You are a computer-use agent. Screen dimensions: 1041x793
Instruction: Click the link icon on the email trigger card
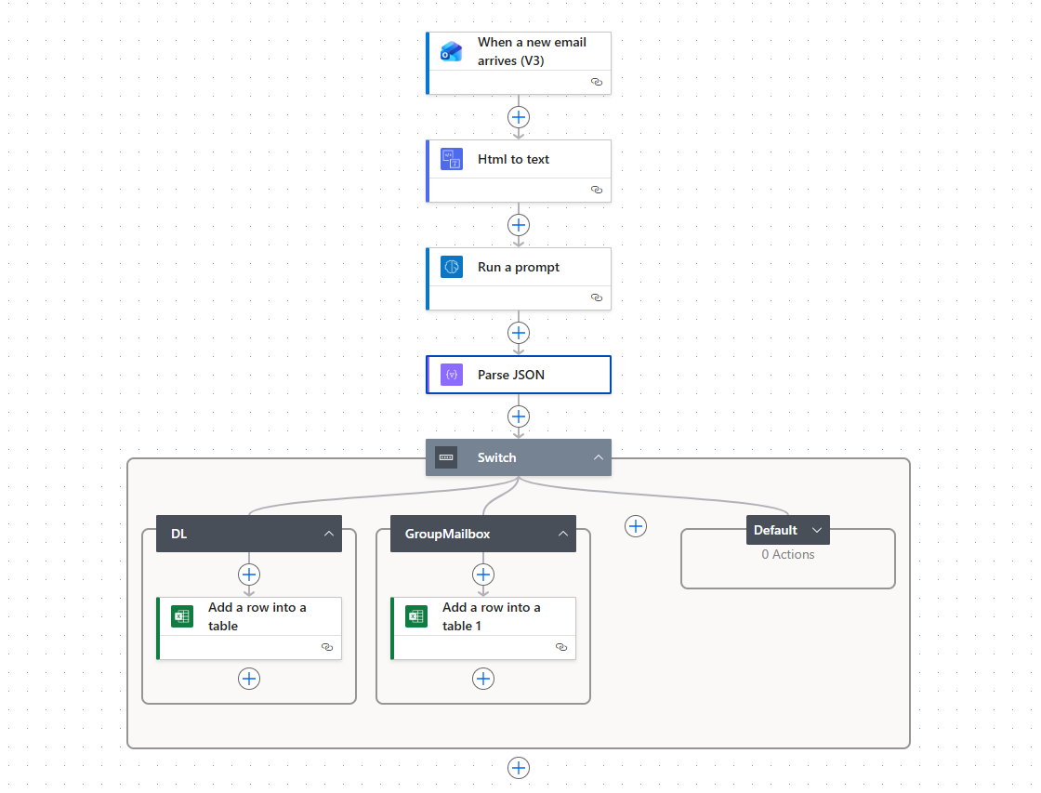(x=597, y=82)
